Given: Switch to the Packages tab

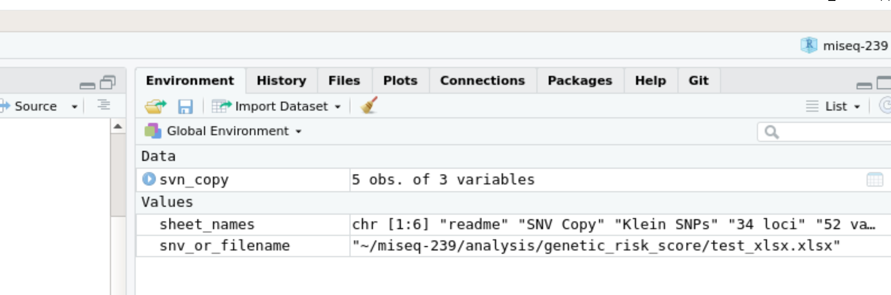Looking at the screenshot, I should coord(579,81).
